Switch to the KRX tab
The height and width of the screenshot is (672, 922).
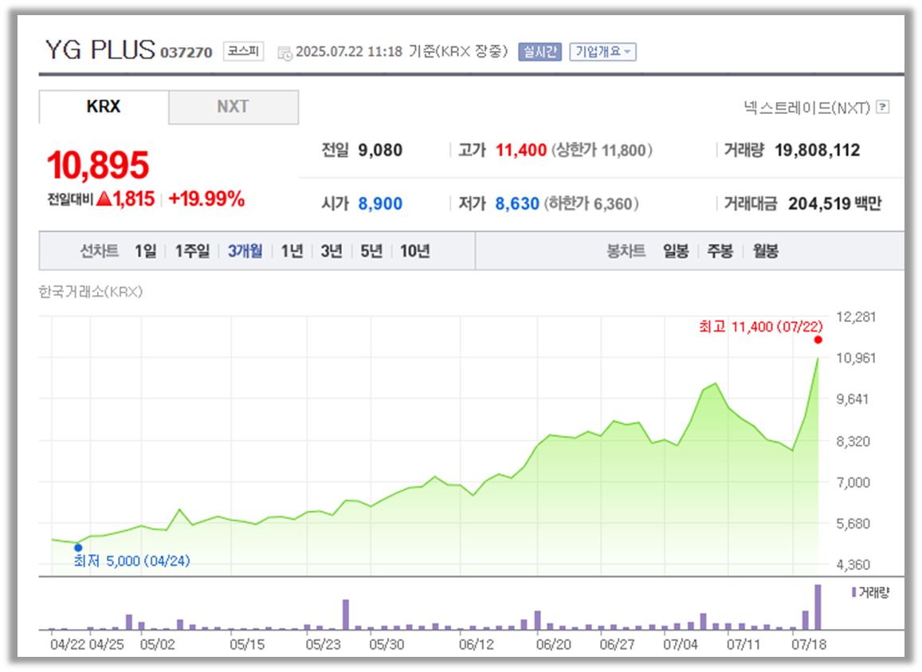tap(104, 107)
